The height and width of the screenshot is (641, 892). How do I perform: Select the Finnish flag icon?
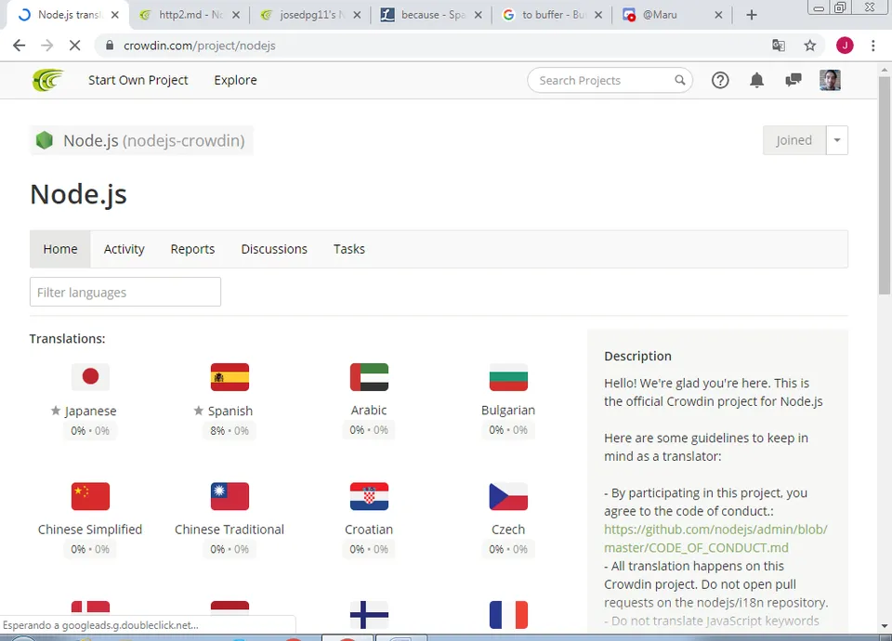[369, 615]
